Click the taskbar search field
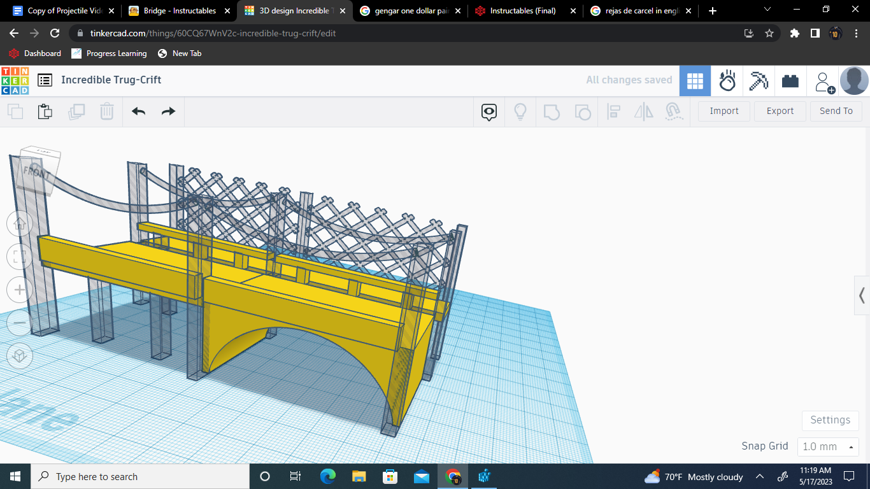Viewport: 870px width, 489px height. [x=140, y=476]
